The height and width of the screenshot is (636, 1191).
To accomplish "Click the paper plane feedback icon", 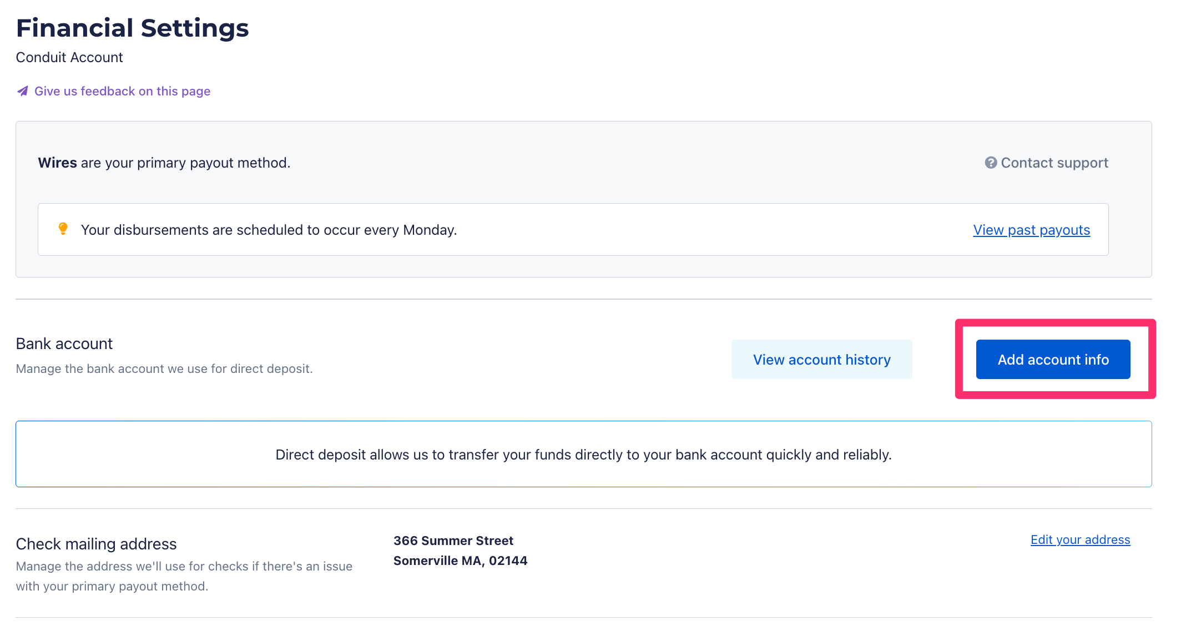I will tap(22, 91).
